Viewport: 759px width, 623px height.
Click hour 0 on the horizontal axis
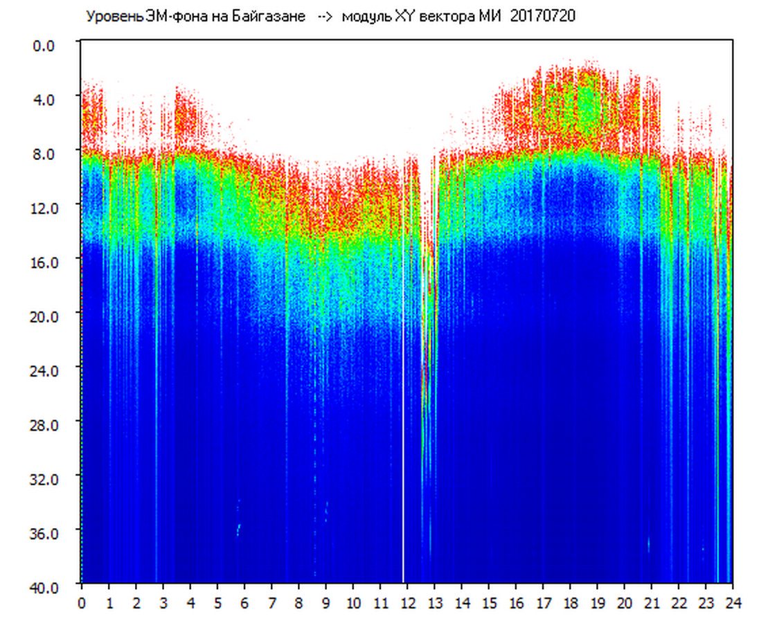[x=82, y=602]
